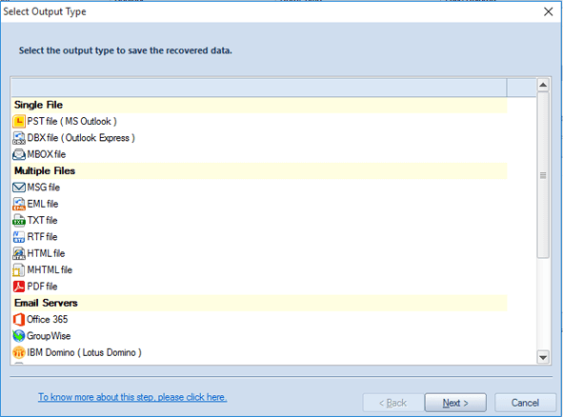Click the vertical scrollbar thumb
This screenshot has height=417, width=563.
point(543,175)
